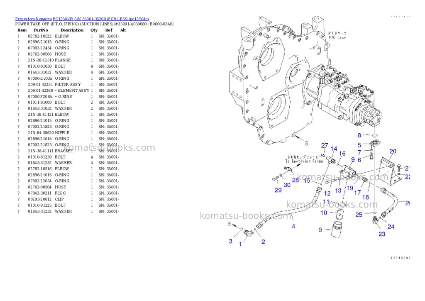Image resolution: width=425 pixels, height=301 pixels.
Task: Select part number 21N-38-41121
Action: 41,115
